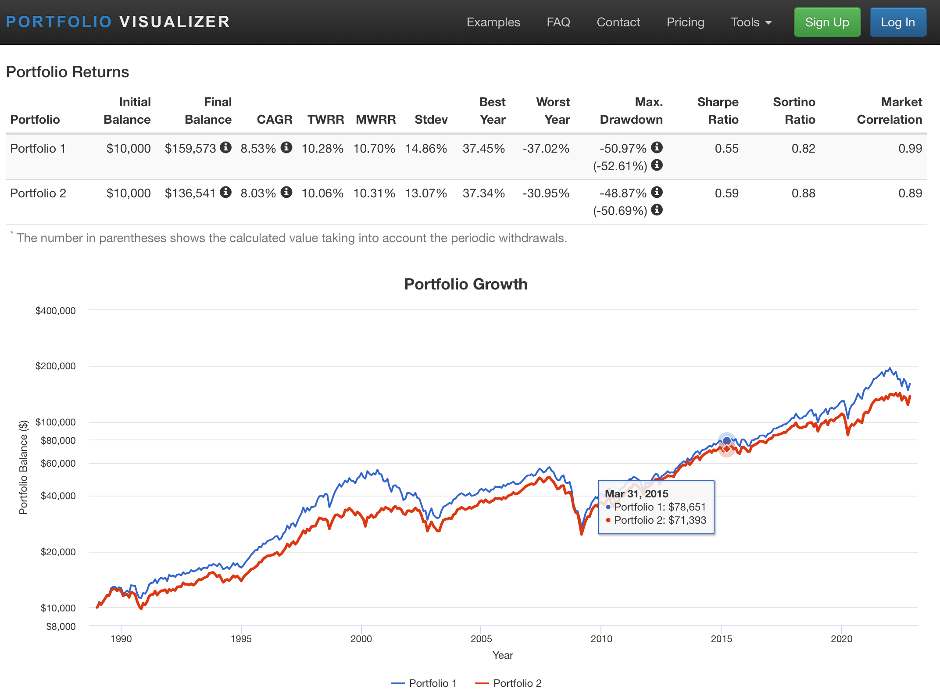Click info icon beside (-52.61%) drawdown value
Viewport: 940px width, 693px height.
coord(657,165)
